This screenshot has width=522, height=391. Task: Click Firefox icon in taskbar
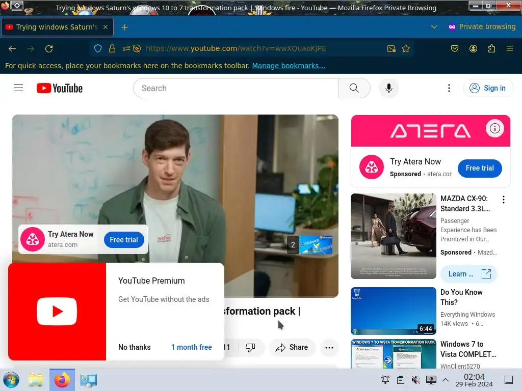(62, 380)
